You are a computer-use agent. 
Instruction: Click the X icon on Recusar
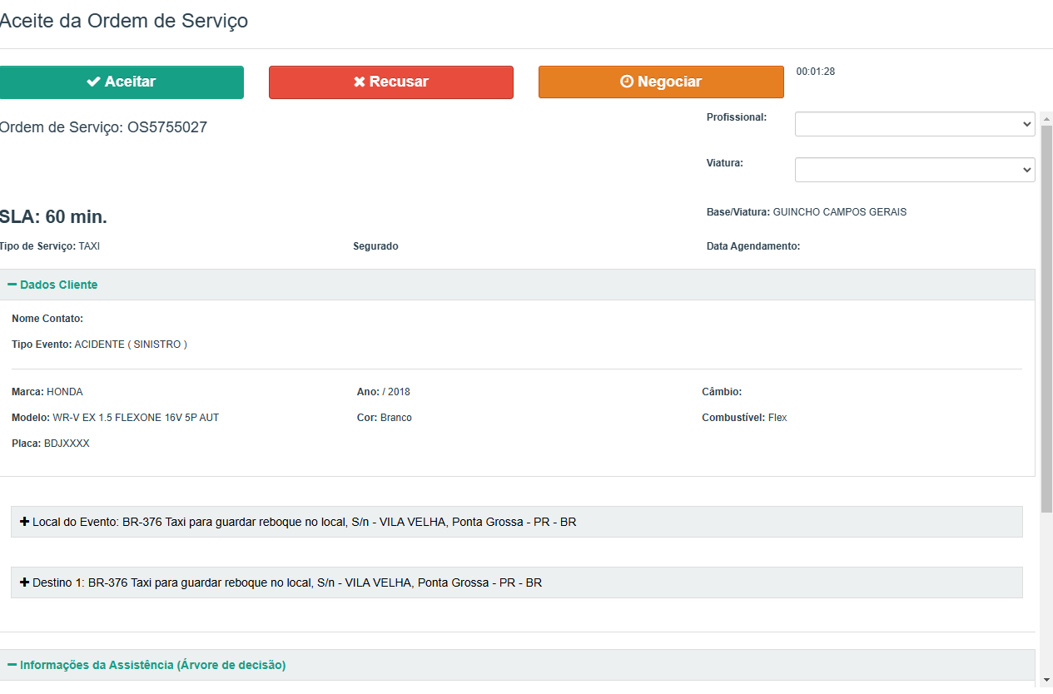[x=360, y=82]
